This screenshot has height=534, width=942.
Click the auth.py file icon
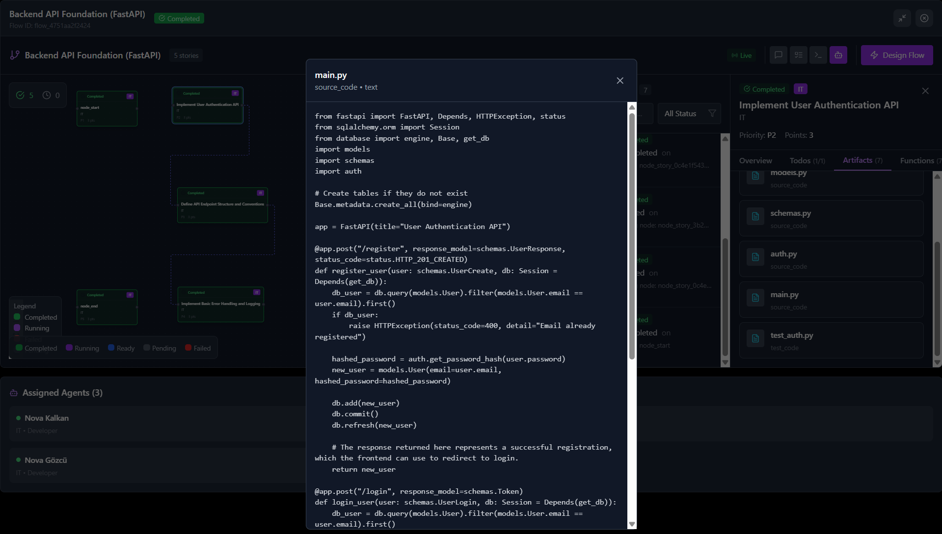tap(755, 257)
